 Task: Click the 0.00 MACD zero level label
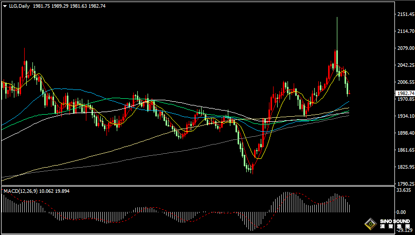point(402,212)
